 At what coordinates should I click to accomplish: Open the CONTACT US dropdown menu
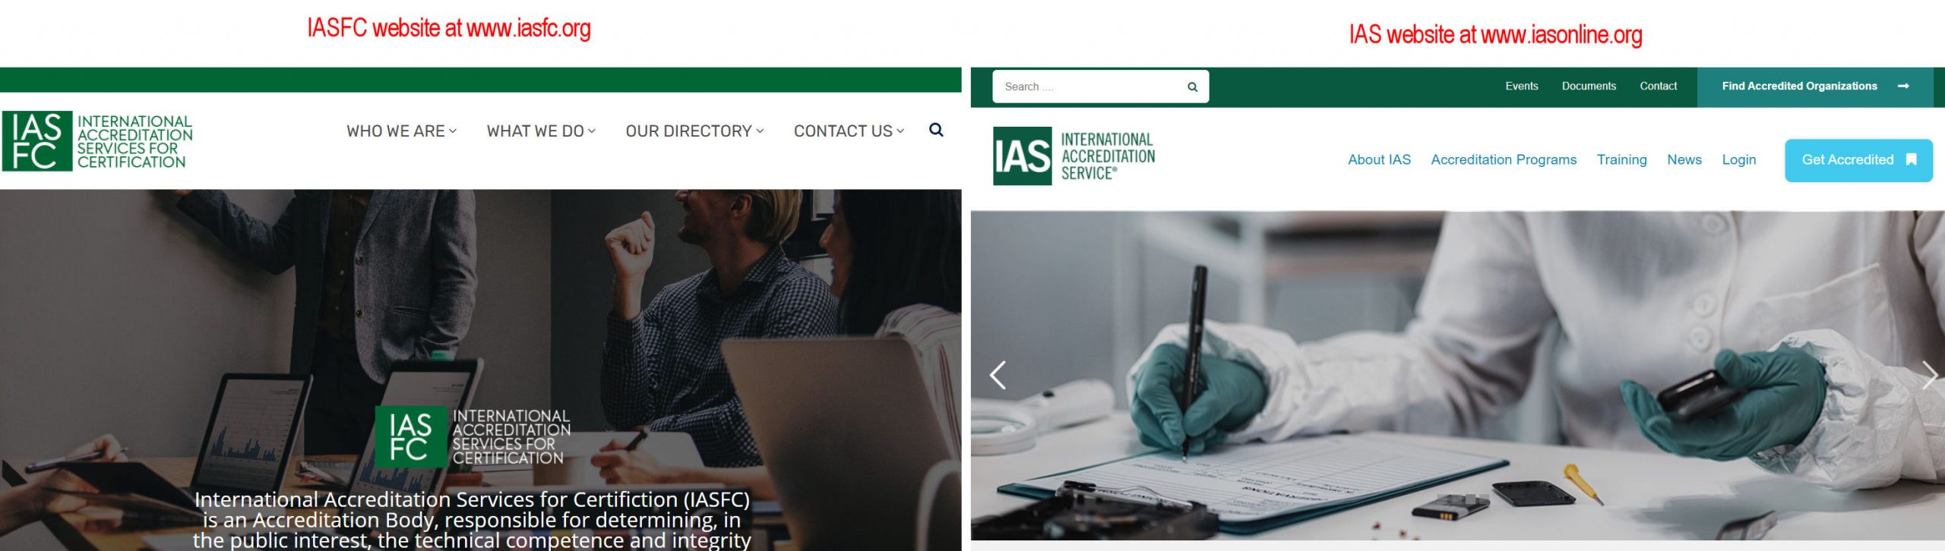(x=849, y=131)
